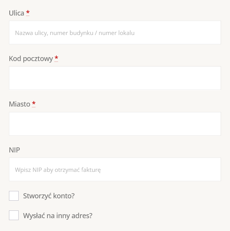Click the Kod pocztowy field label

(31, 59)
